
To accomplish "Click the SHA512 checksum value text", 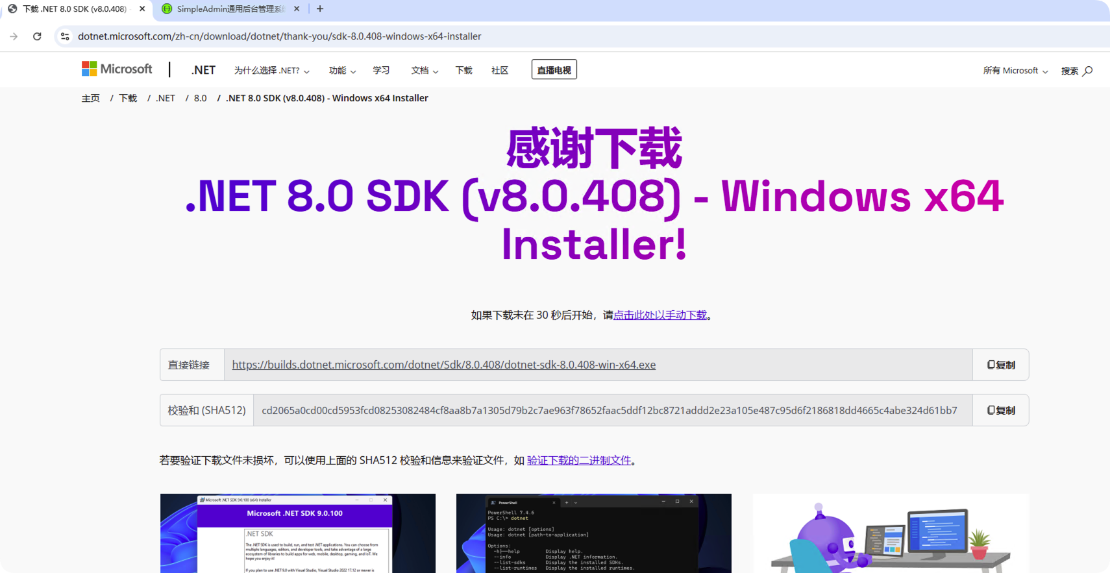I will click(610, 410).
